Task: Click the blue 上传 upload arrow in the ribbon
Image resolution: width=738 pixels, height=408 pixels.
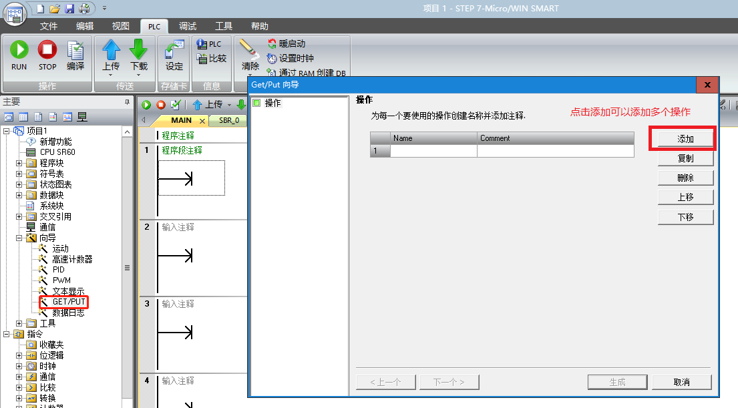Action: [x=111, y=49]
